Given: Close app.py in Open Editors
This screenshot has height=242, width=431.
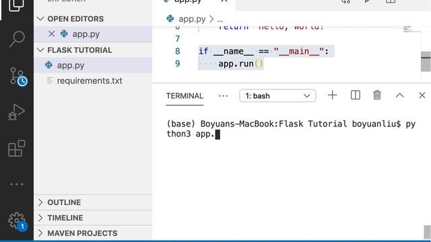Looking at the screenshot, I should point(51,34).
